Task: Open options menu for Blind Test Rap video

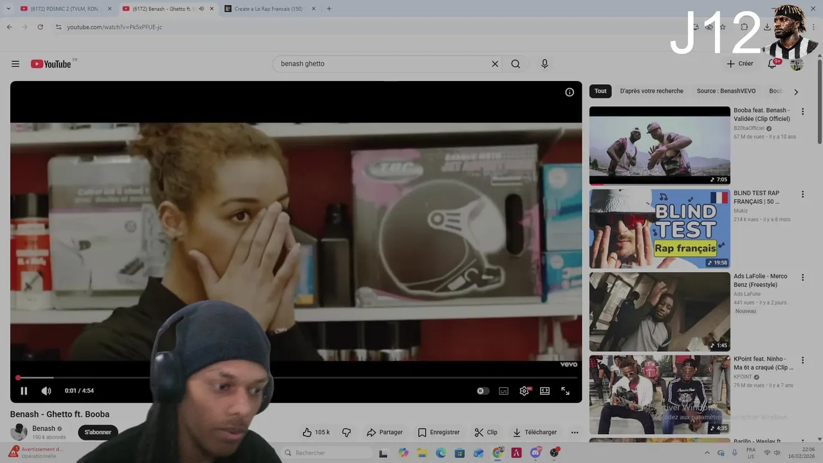Action: click(x=802, y=194)
